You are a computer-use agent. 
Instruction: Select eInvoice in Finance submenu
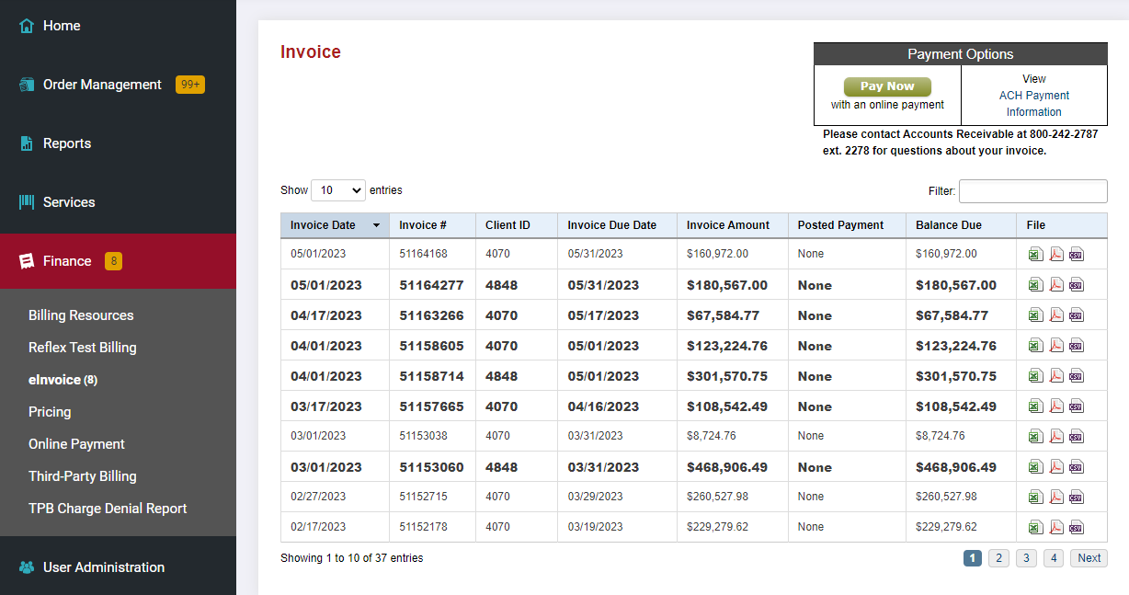(63, 380)
